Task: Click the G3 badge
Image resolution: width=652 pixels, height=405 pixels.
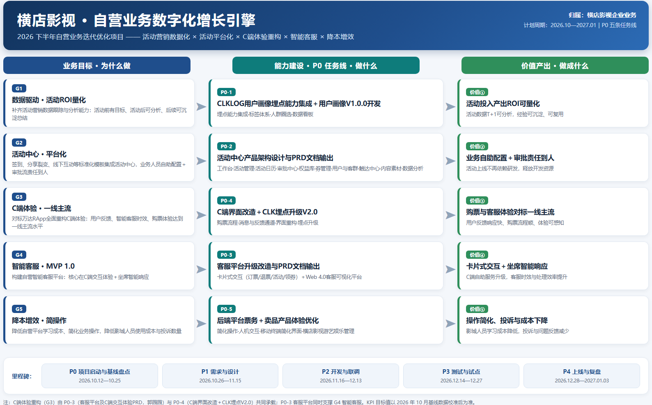Action: coord(19,197)
